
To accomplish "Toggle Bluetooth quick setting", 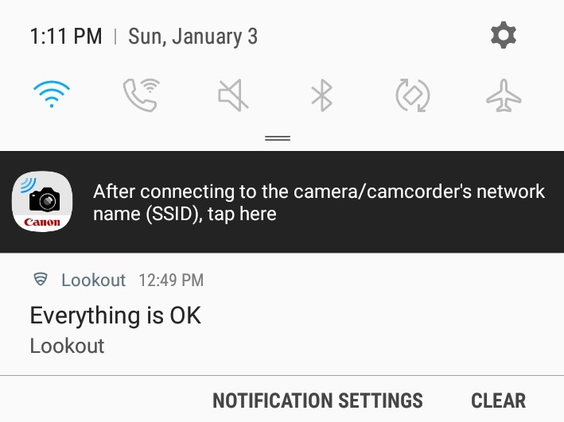I will tap(321, 96).
